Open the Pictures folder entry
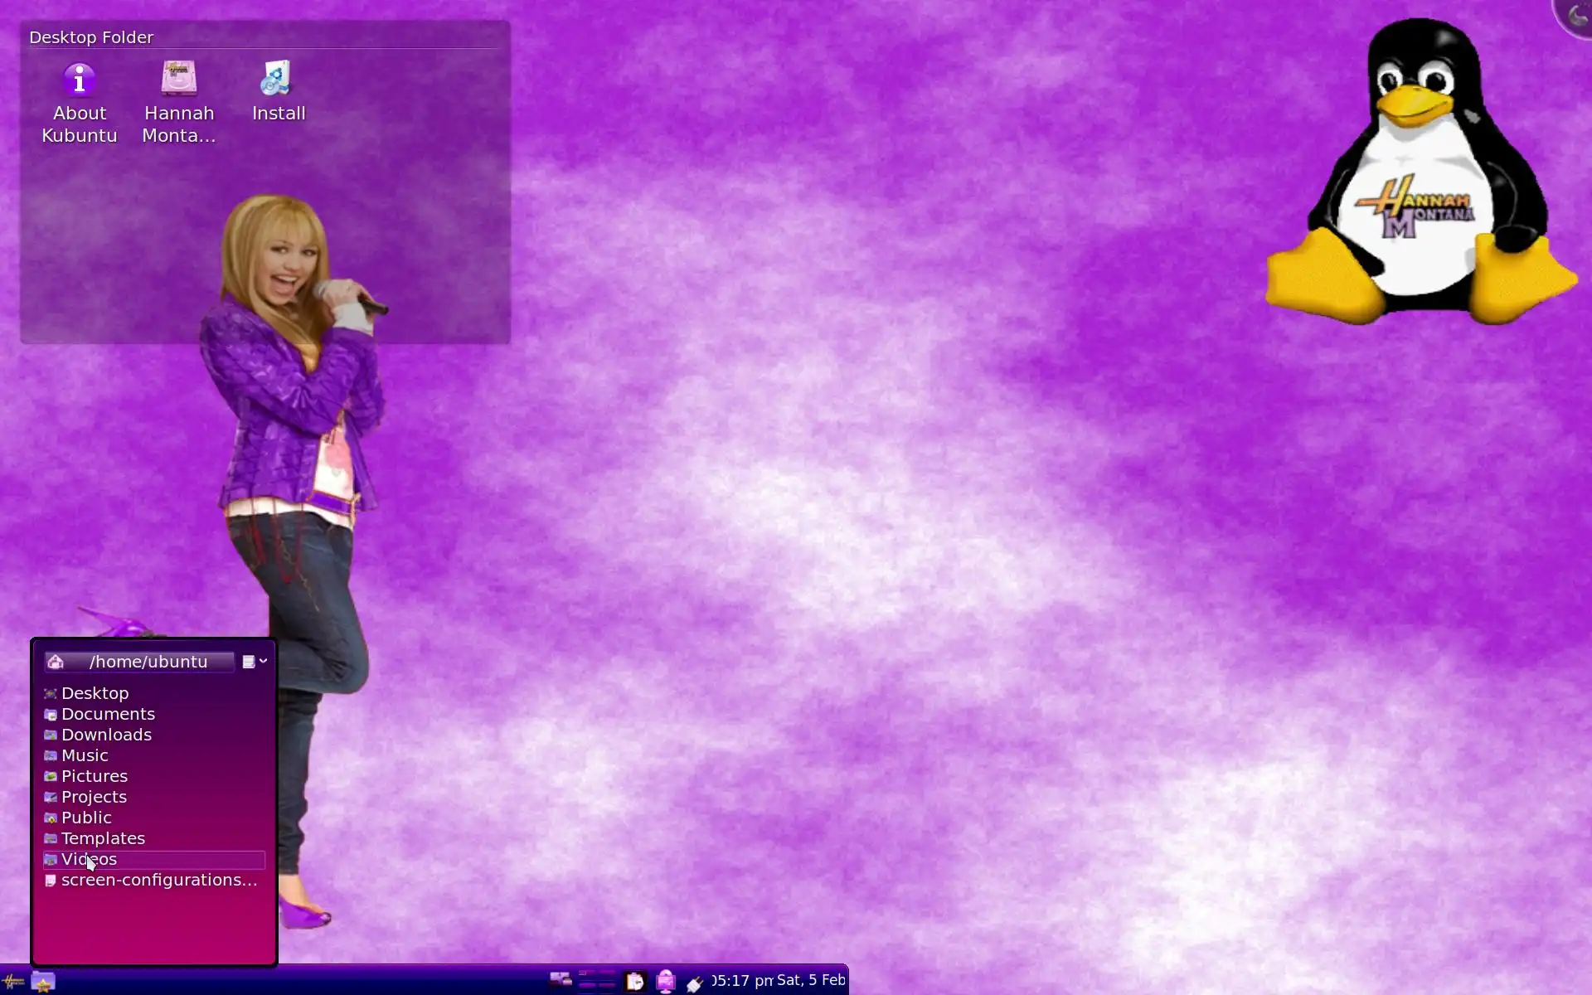 pyautogui.click(x=95, y=776)
